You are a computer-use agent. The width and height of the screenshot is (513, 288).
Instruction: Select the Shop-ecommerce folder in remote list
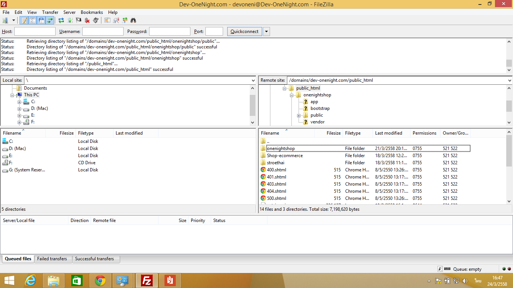pos(364,156)
